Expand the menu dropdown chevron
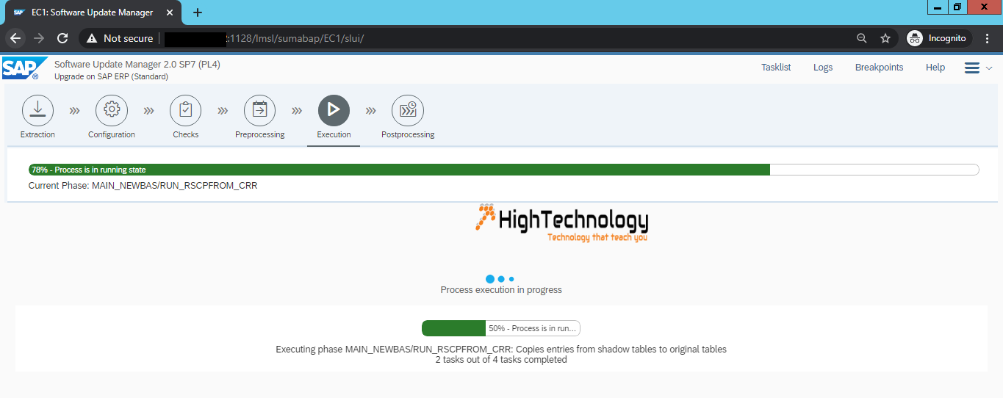1003x398 pixels. tap(989, 68)
